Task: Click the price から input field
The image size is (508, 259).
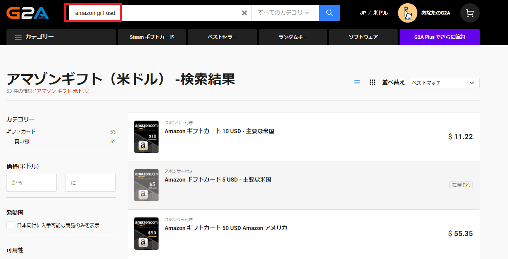Action: point(32,183)
